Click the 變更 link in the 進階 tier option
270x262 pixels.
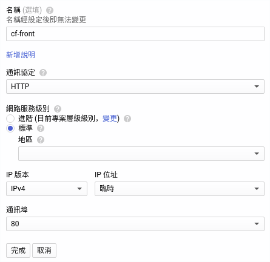(x=110, y=119)
